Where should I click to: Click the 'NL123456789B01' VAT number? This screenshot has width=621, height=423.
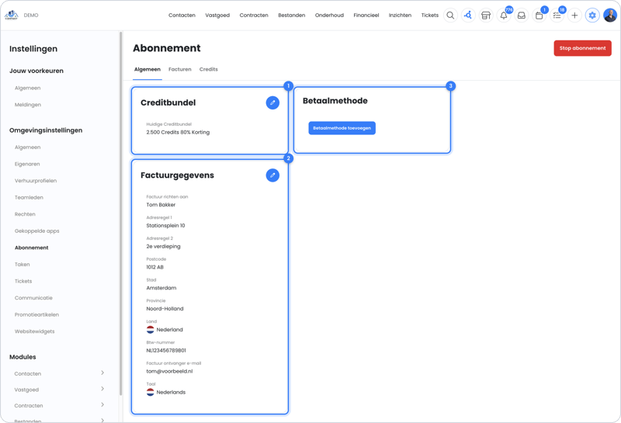pos(166,351)
